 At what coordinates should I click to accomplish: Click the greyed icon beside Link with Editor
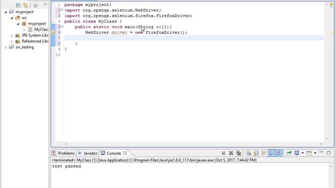[x=36, y=5]
